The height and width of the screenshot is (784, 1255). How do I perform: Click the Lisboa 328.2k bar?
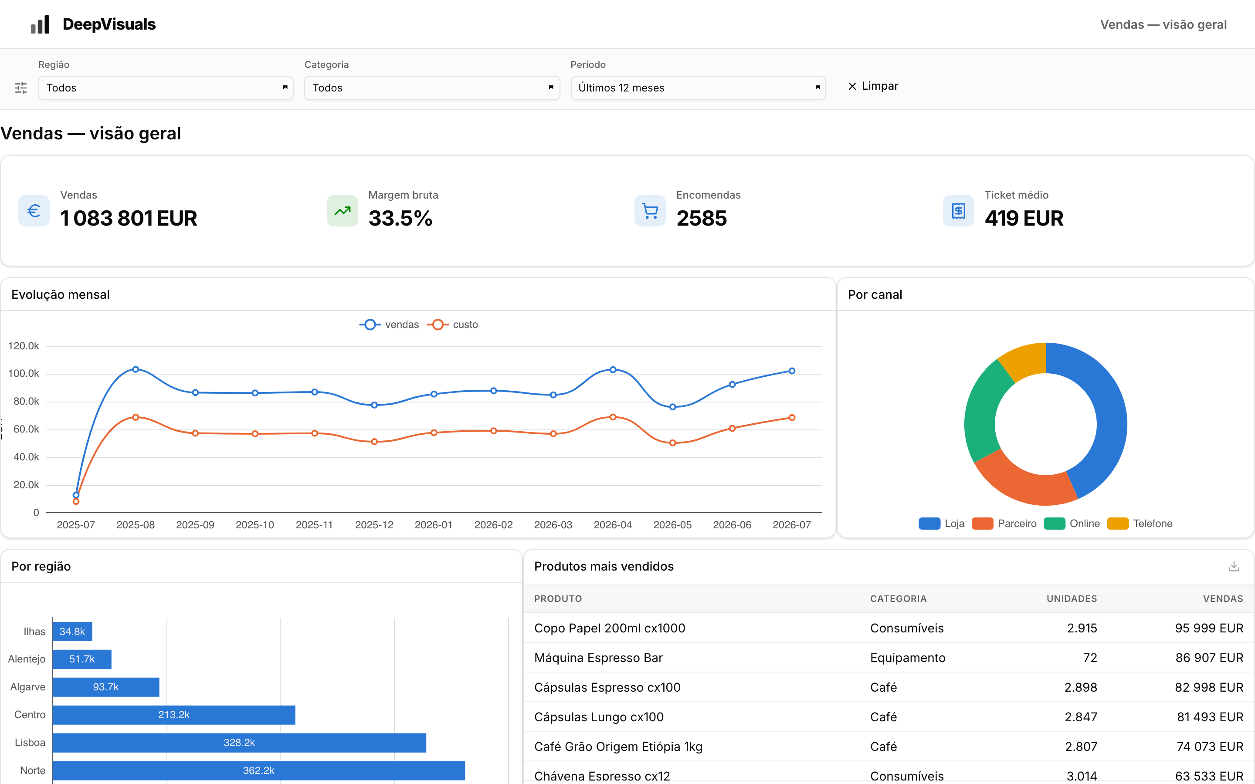pyautogui.click(x=239, y=743)
